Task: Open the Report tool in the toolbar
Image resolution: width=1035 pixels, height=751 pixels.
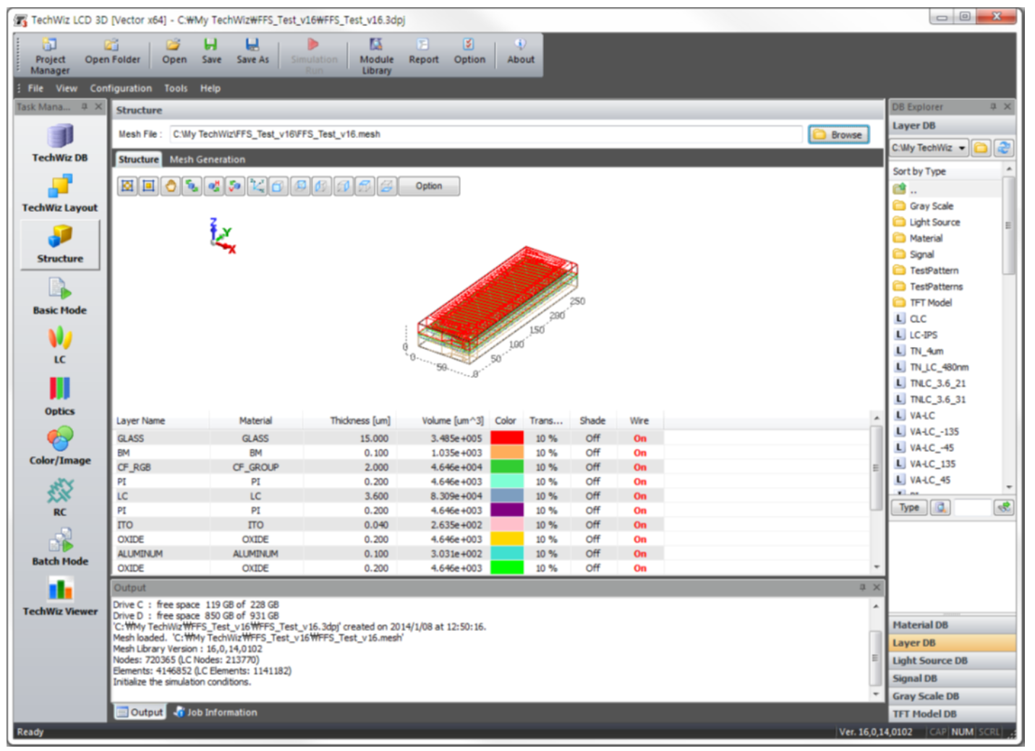Action: (x=423, y=51)
